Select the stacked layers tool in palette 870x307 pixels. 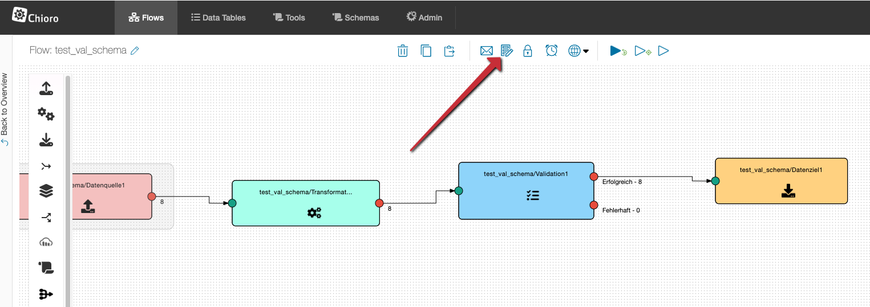click(46, 191)
